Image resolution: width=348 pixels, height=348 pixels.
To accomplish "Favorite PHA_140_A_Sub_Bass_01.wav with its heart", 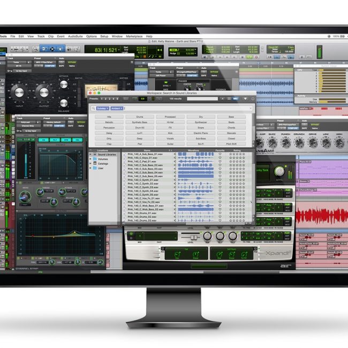I will click(220, 154).
